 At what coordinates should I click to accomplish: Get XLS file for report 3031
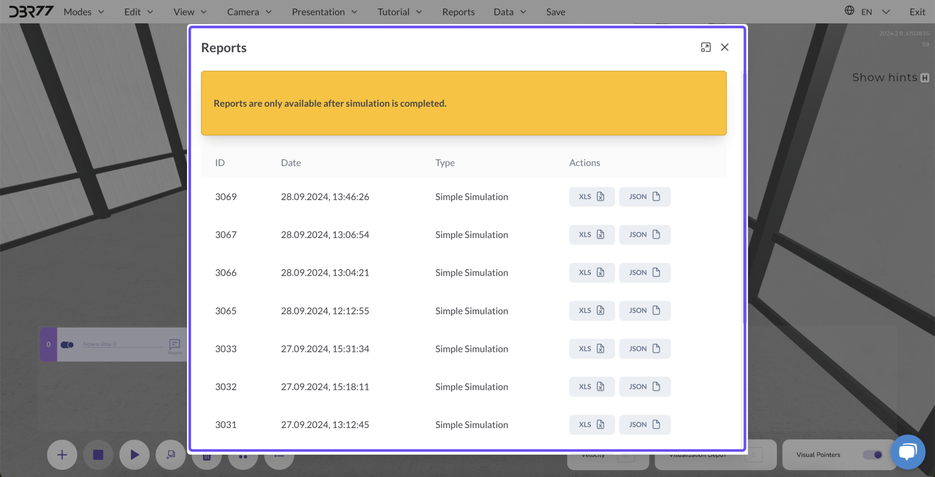592,425
